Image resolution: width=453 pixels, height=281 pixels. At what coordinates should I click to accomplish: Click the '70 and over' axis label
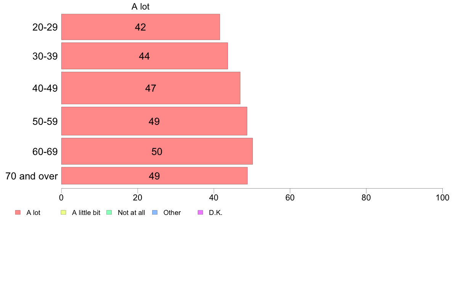coord(32,176)
